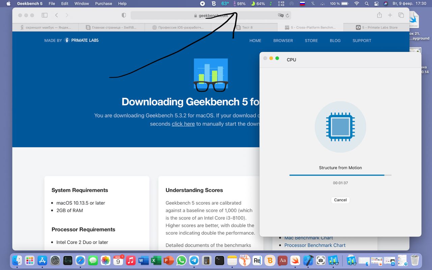The width and height of the screenshot is (432, 270).
Task: Open PowerPoint from the Dock
Action: (x=169, y=260)
